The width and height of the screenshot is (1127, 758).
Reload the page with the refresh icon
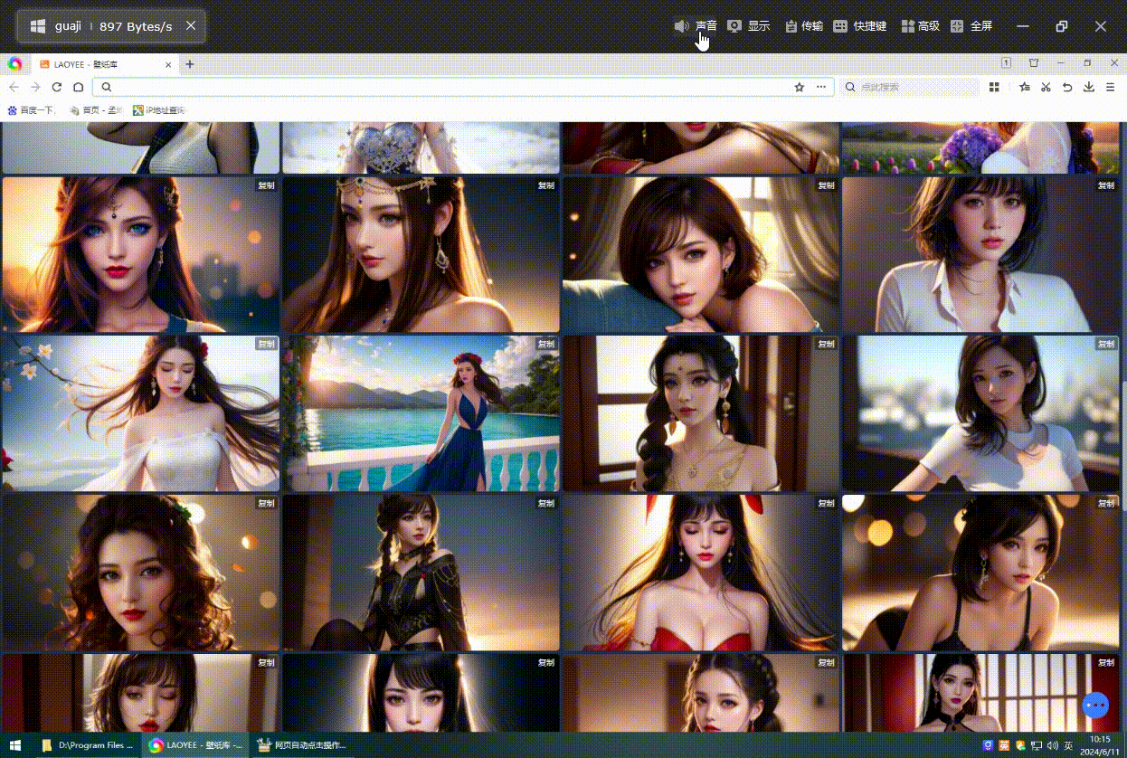click(56, 87)
